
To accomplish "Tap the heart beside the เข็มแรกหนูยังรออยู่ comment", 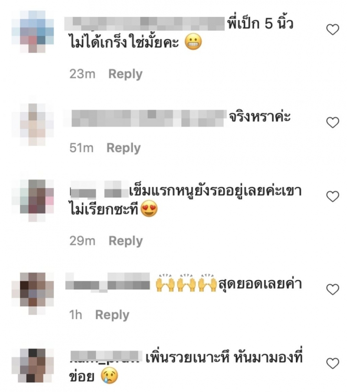I will point(333,196).
